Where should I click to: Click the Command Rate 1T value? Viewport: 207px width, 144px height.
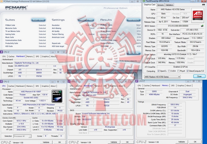pos(175,125)
